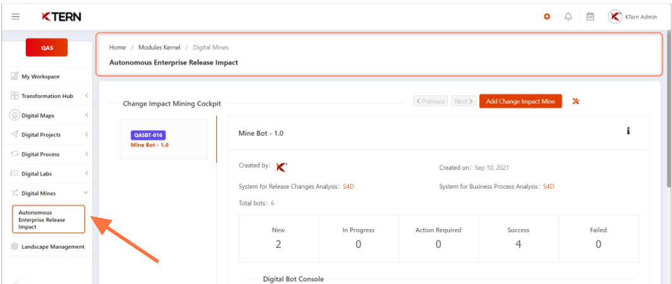Click the In Progress count tile
Screen dimensions: 672x284
358,239
